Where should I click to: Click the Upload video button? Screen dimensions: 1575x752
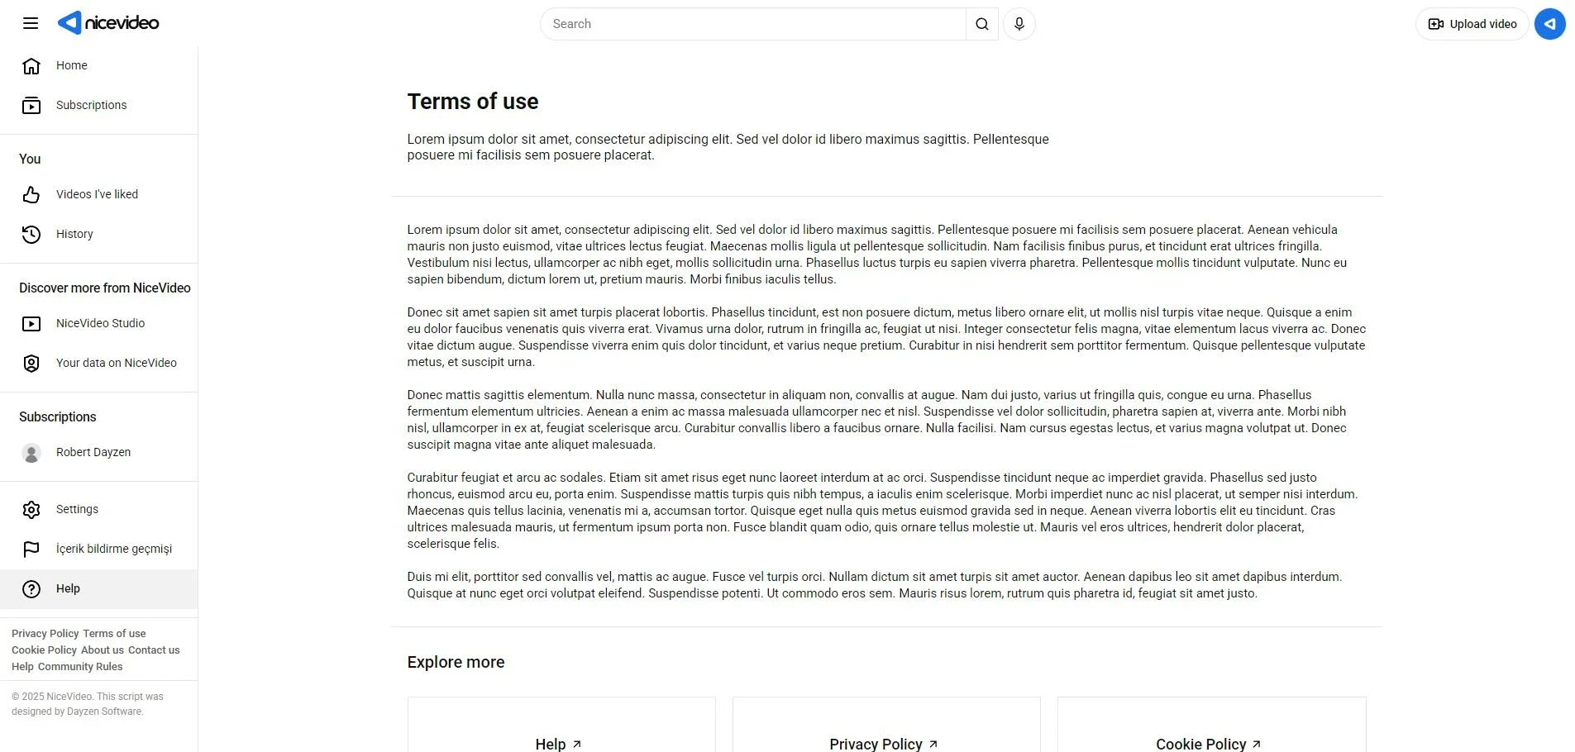(x=1472, y=24)
